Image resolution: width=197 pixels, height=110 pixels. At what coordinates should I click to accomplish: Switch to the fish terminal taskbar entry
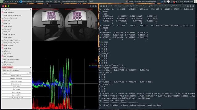71,2
